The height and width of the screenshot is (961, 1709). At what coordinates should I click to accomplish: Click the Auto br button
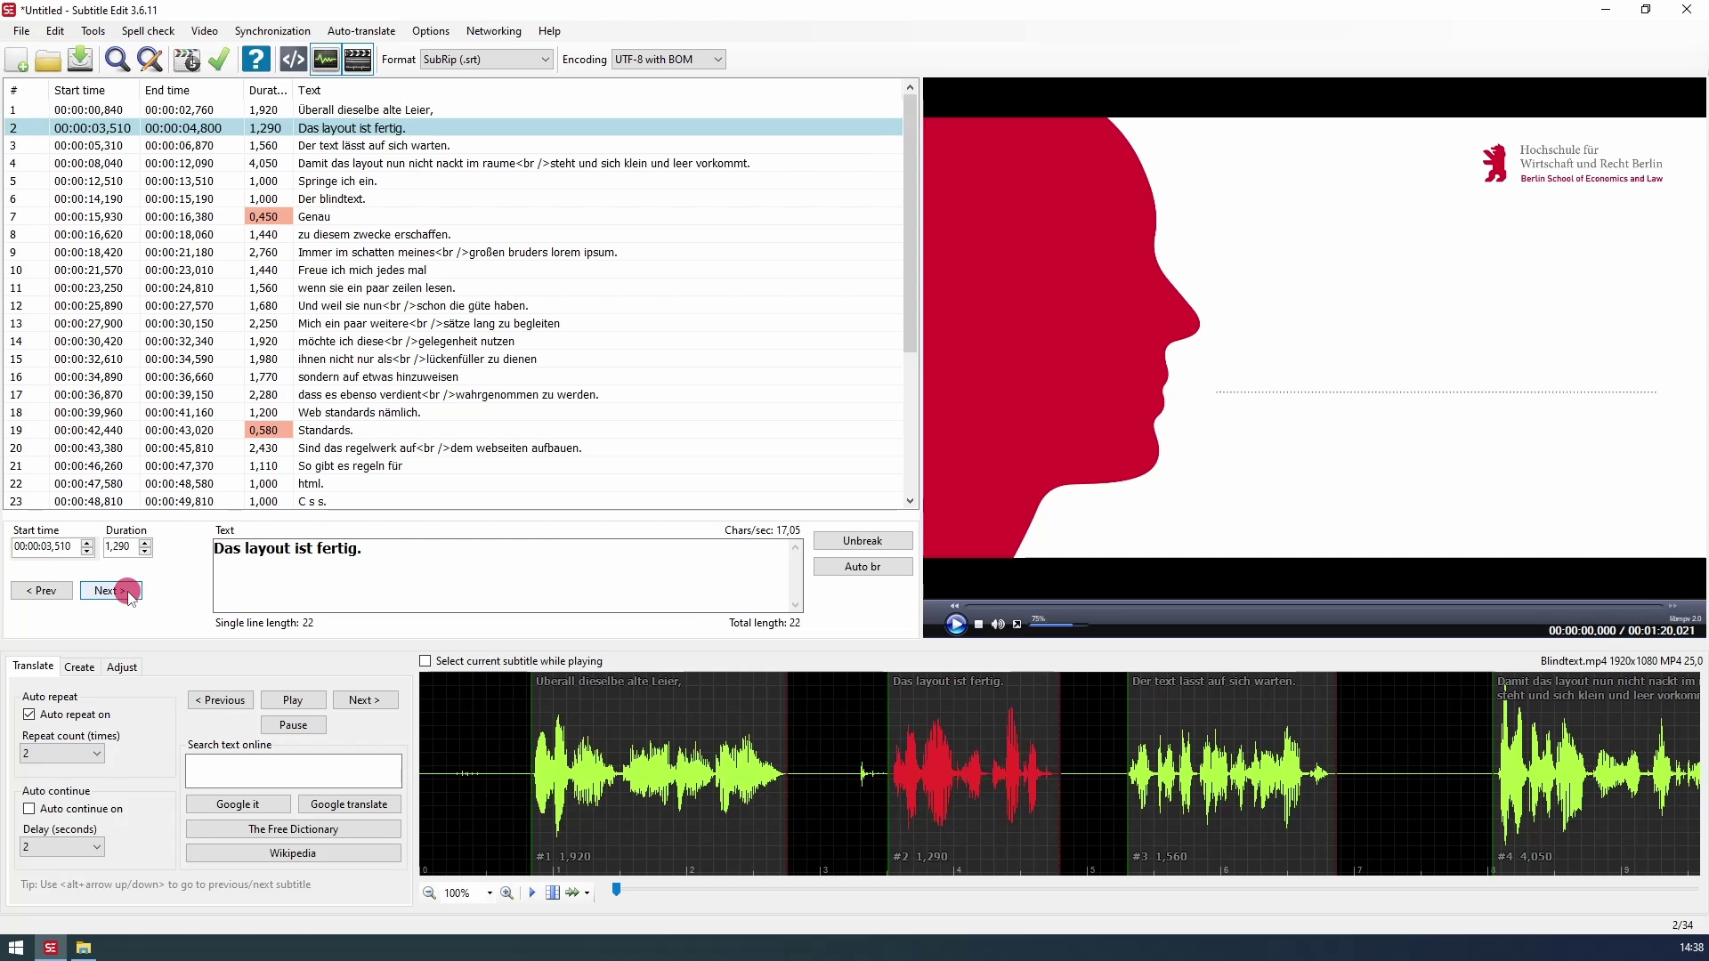(862, 567)
